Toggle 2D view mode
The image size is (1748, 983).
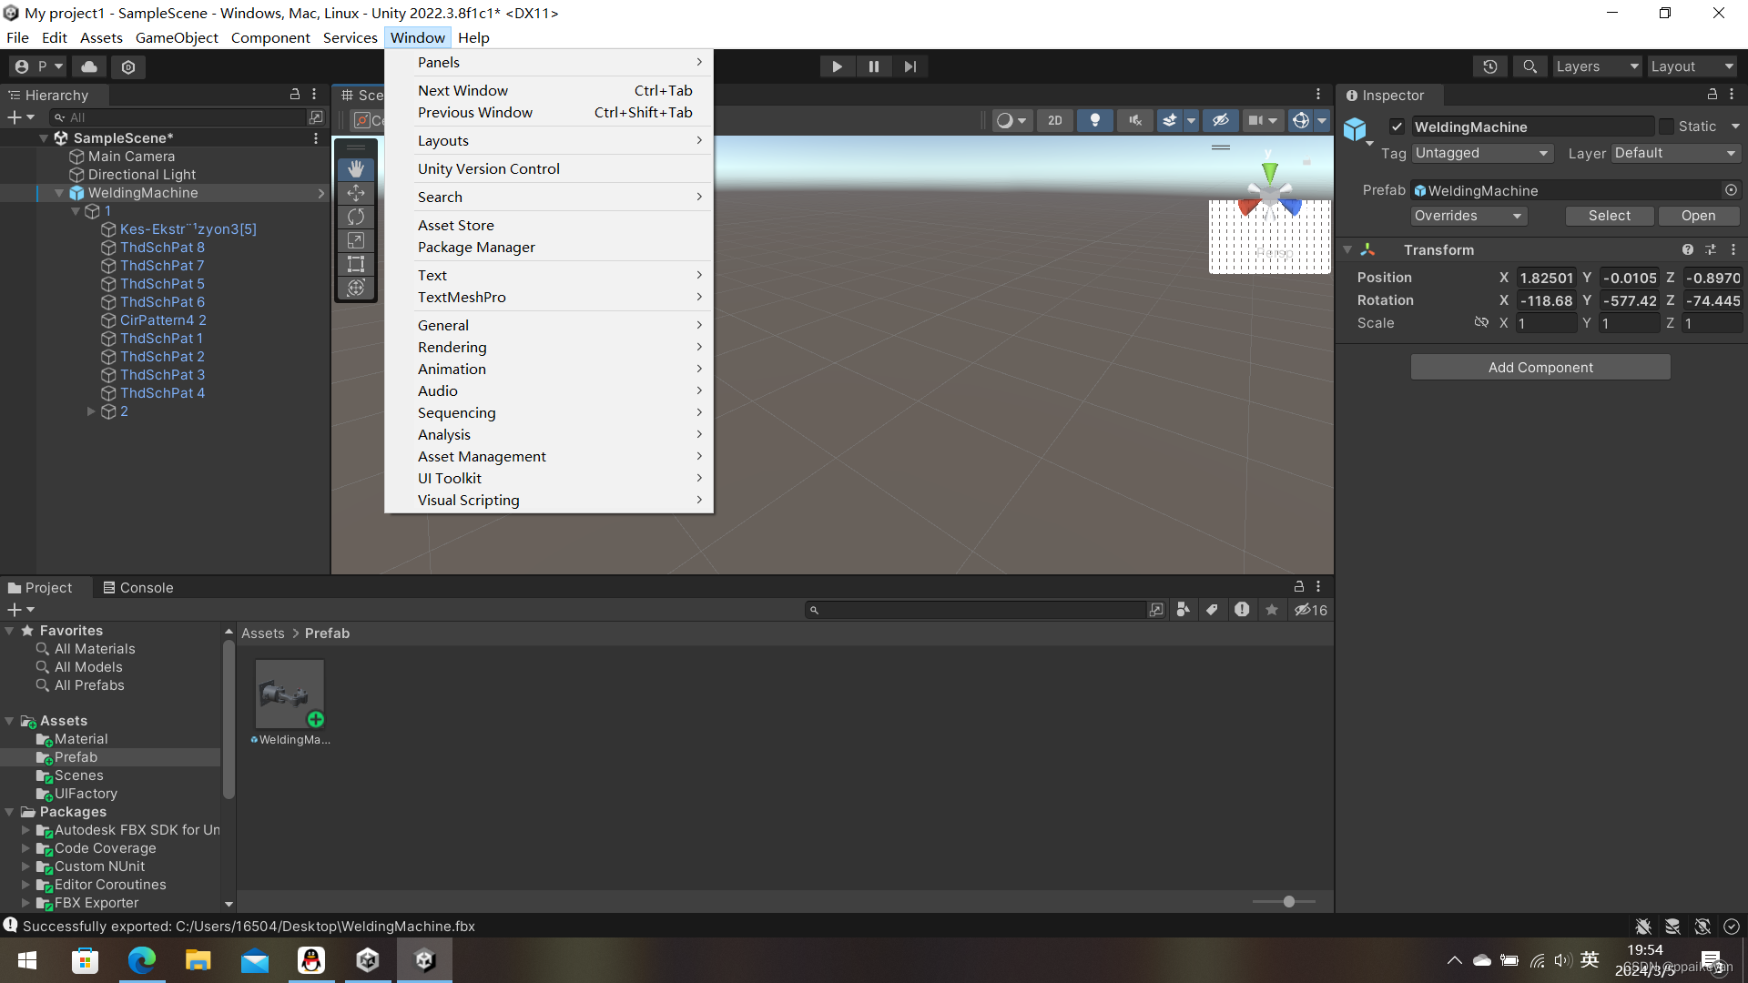pos(1054,120)
